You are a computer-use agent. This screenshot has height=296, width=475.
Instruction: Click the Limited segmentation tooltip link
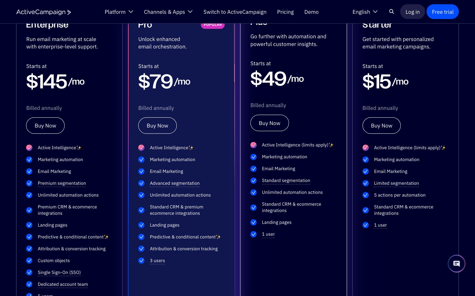(396, 183)
